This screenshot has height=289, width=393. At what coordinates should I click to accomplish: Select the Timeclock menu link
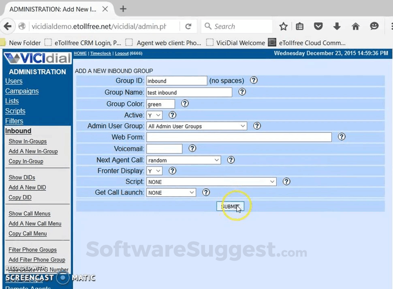[x=100, y=53]
